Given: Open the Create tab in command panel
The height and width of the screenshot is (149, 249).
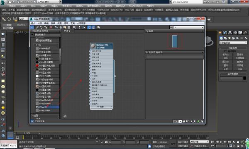Looking at the screenshot, I should coord(220,33).
